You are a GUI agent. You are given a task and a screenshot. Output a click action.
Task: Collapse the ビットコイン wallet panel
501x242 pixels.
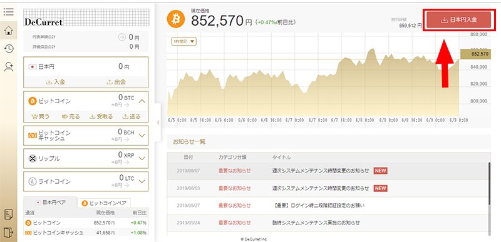143,101
